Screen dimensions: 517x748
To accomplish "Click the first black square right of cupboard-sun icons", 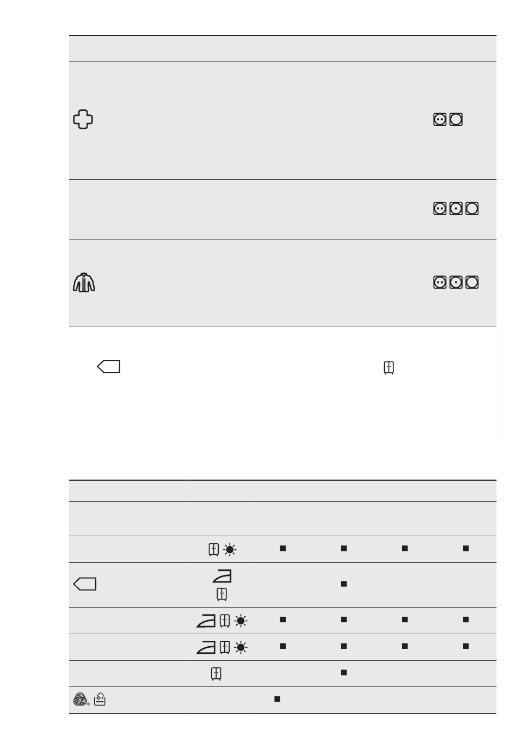I will (282, 549).
